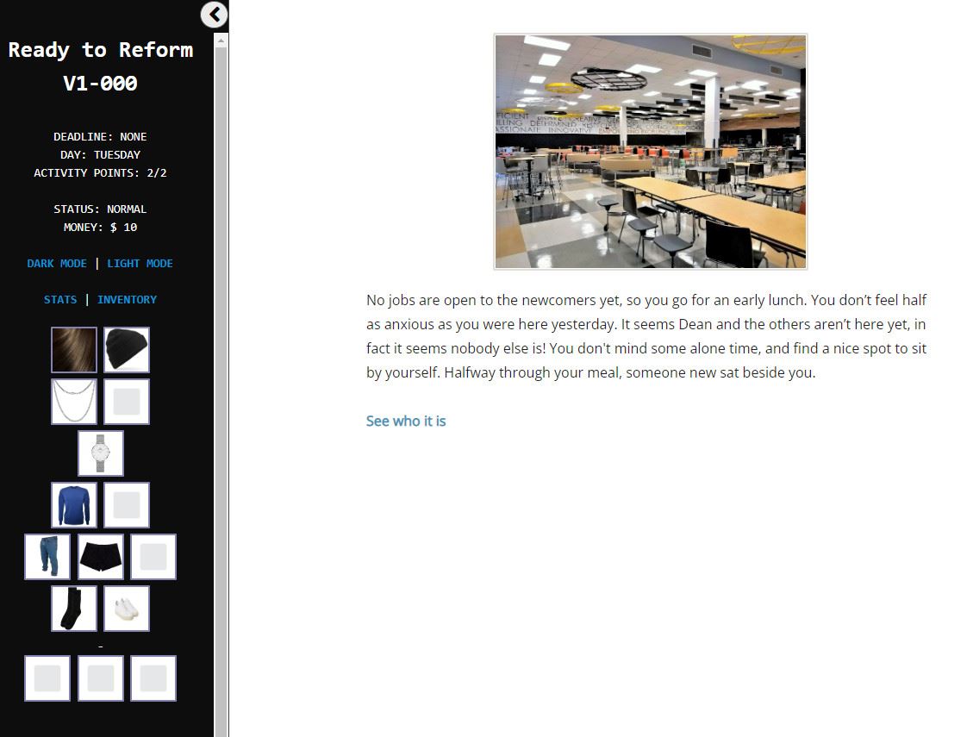
Task: Select the black socks slot
Action: (x=74, y=609)
